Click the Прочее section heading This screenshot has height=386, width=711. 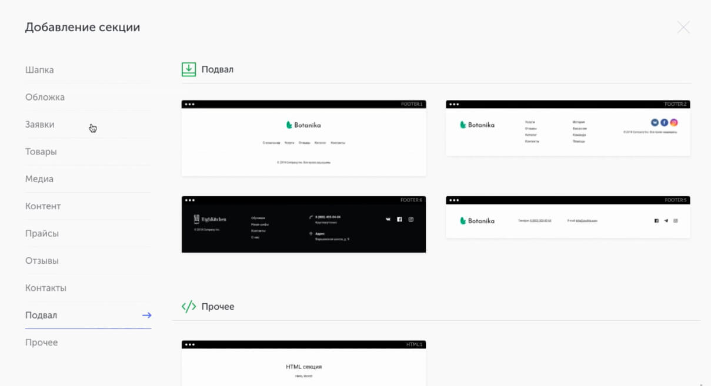pyautogui.click(x=218, y=307)
